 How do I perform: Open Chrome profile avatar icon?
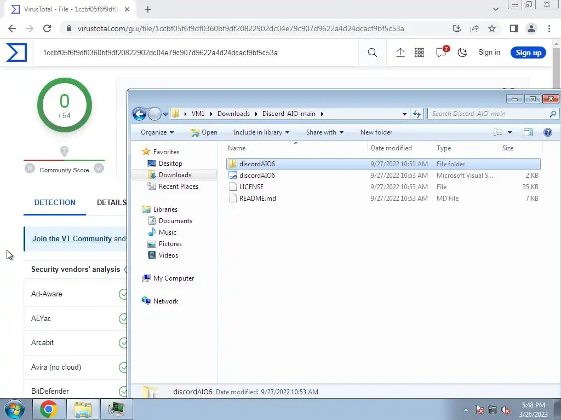click(x=531, y=28)
